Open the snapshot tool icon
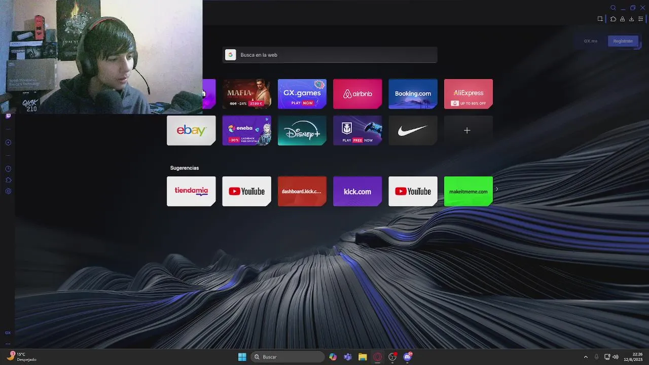This screenshot has width=649, height=365. [600, 19]
